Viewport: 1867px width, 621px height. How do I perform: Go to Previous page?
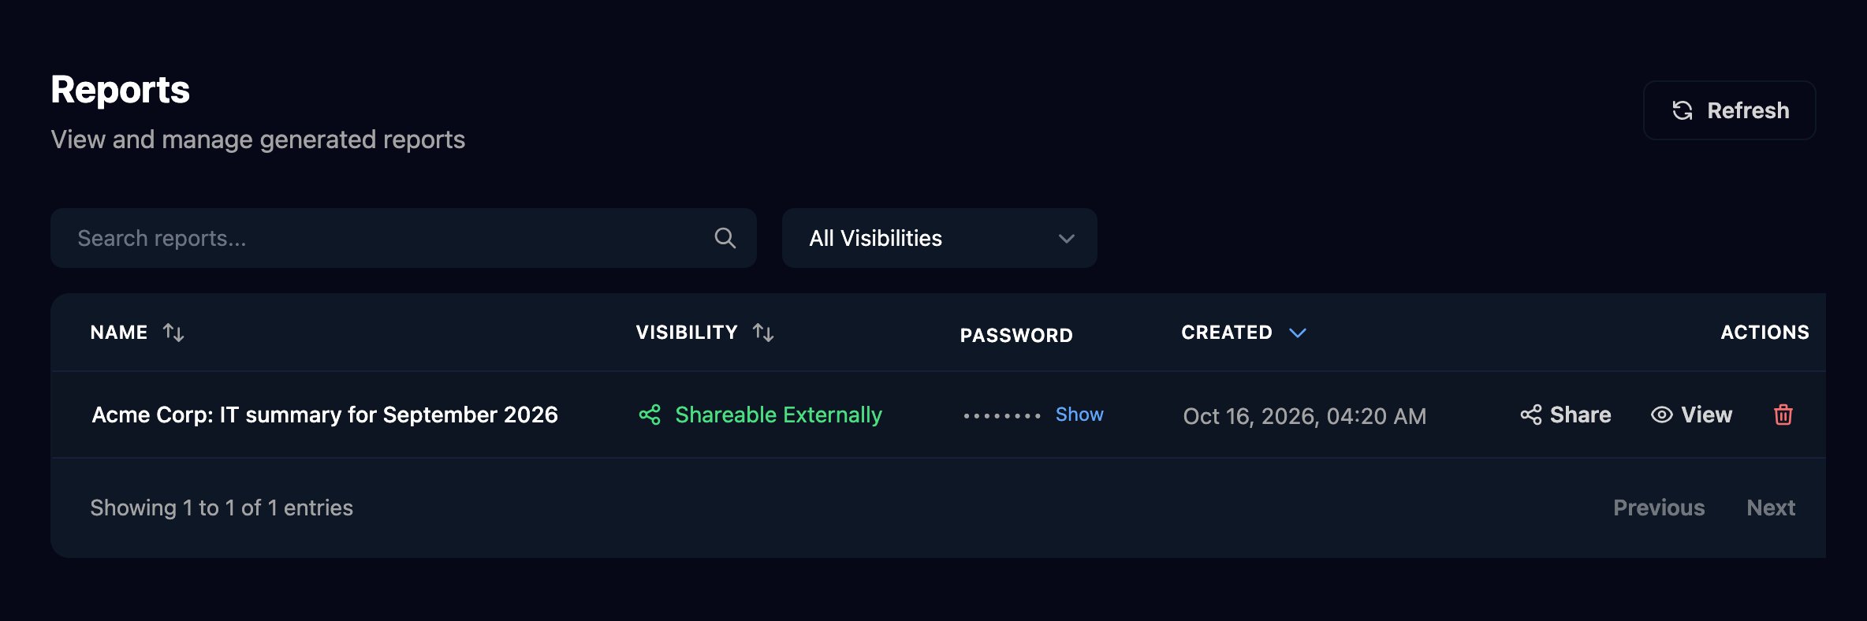1659,508
